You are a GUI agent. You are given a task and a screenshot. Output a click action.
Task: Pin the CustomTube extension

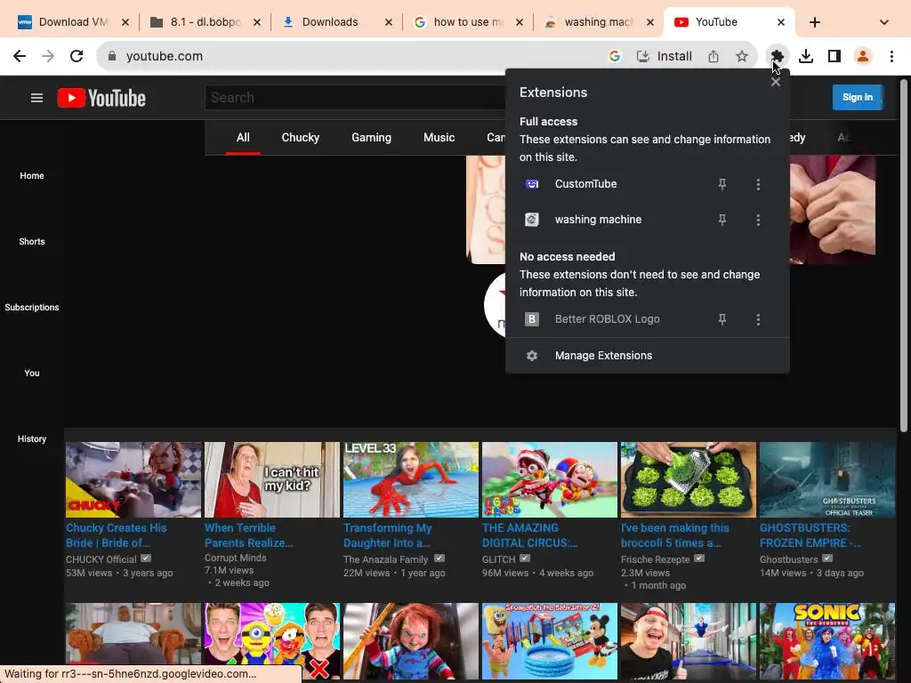pos(722,184)
